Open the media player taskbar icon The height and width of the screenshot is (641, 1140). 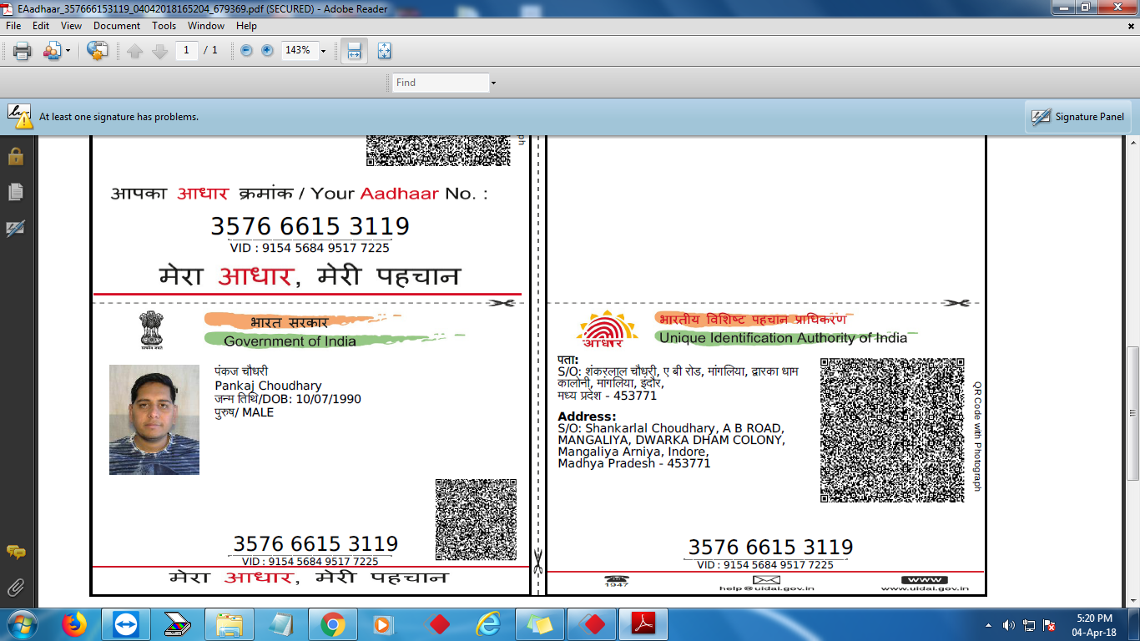point(385,624)
